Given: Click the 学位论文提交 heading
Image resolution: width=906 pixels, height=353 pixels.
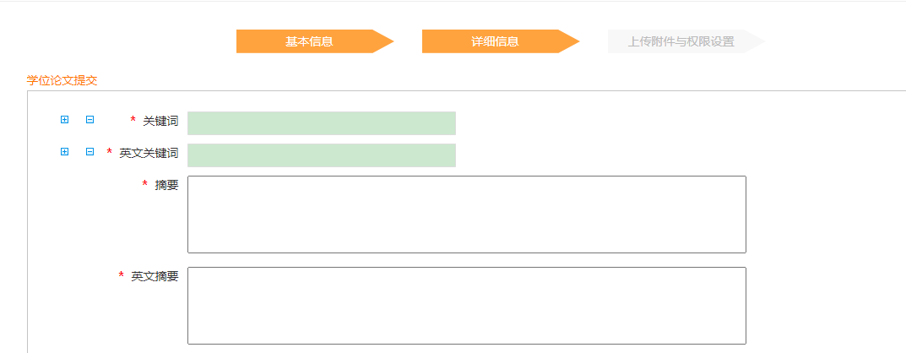Looking at the screenshot, I should click(62, 81).
